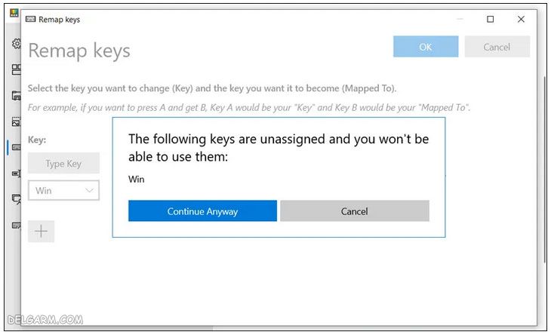551x335 pixels.
Task: Maximize the Remap keys window
Action: pyautogui.click(x=491, y=20)
